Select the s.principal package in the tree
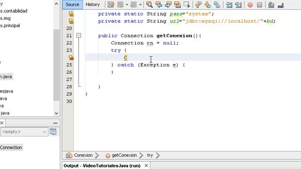Screen dimensions: 301x169 point(10,25)
